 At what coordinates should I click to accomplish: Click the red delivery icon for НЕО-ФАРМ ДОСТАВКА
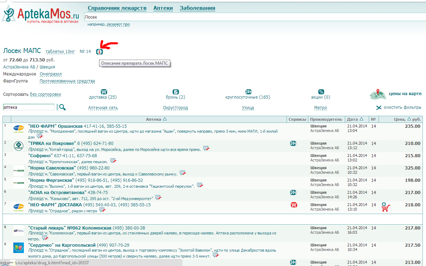click(294, 205)
